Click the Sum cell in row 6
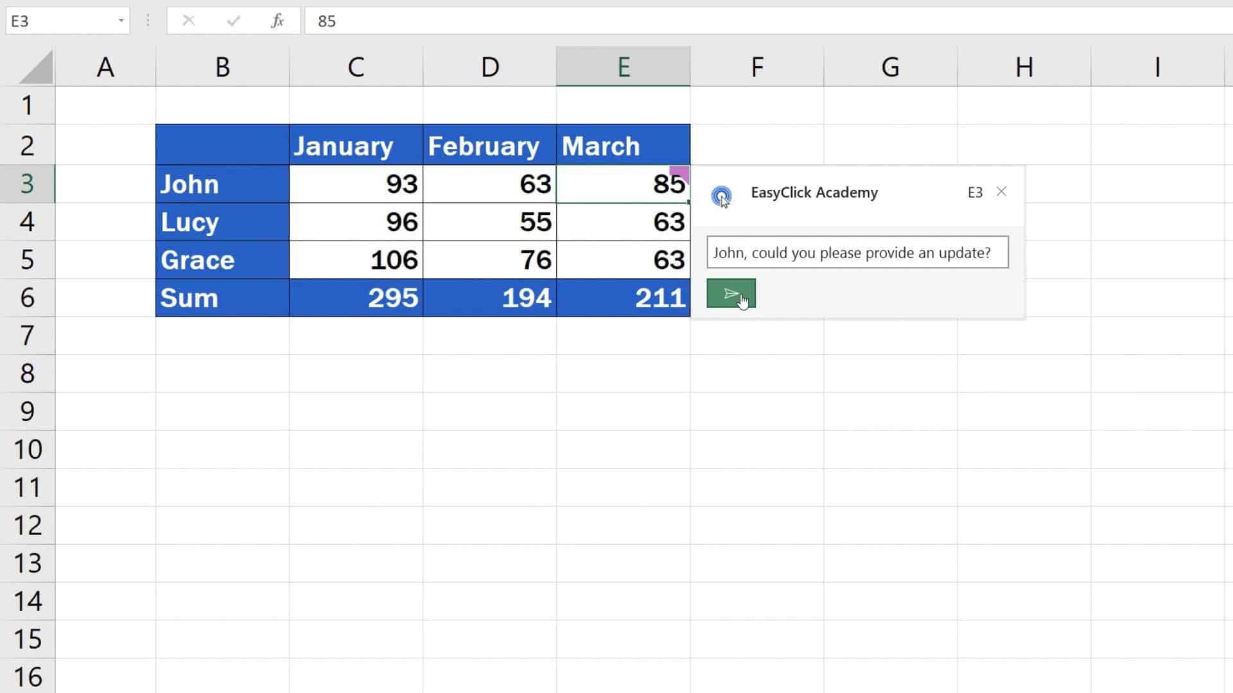This screenshot has height=693, width=1233. 222,298
